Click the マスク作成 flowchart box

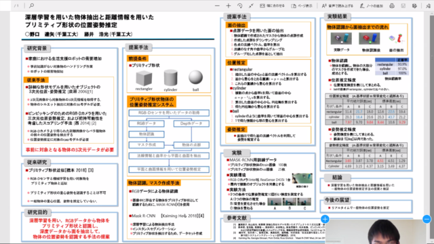146,145
